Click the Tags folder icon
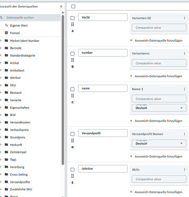The width and height of the screenshot is (189, 197). 6,160
